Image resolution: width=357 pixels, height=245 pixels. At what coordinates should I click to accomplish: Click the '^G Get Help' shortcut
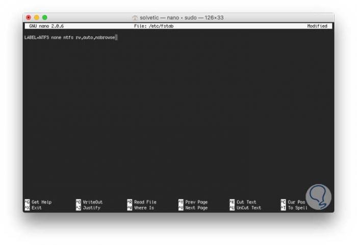tap(38, 202)
